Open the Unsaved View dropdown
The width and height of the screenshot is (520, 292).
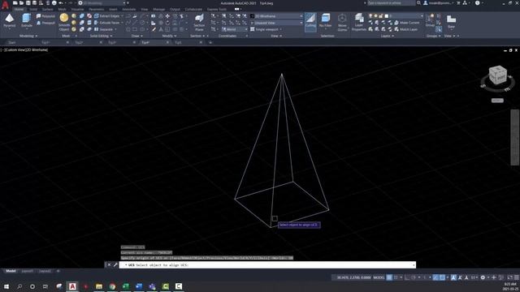[x=277, y=23]
